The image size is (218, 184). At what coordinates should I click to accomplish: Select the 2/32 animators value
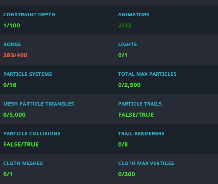coord(125,25)
